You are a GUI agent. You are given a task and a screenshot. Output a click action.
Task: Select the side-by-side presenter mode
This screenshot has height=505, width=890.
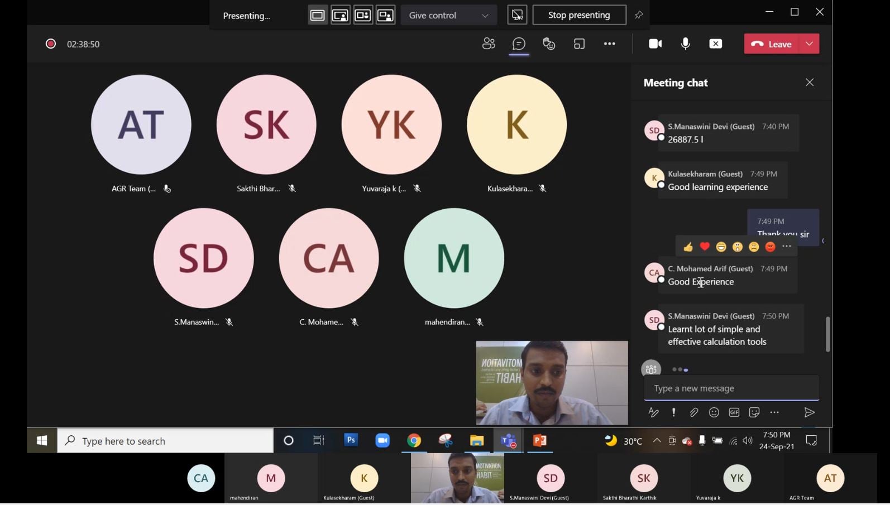point(363,15)
